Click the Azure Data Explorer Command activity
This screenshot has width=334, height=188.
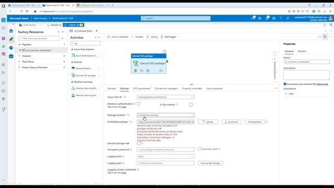coord(85,56)
